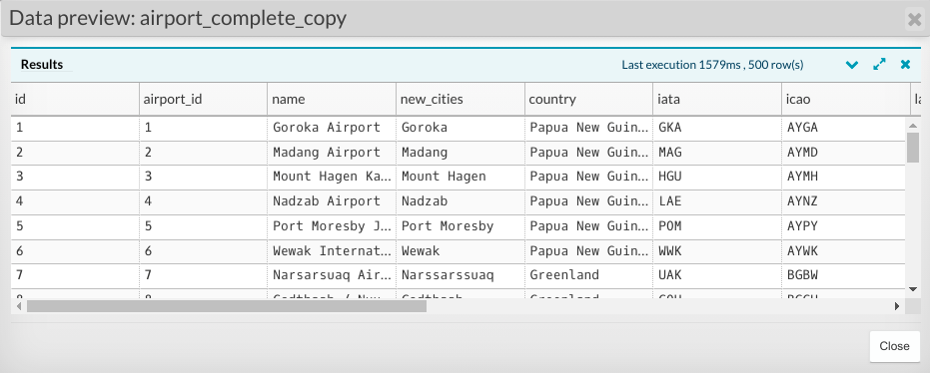Select the Greenland country cell in row 7
930x373 pixels.
[589, 276]
